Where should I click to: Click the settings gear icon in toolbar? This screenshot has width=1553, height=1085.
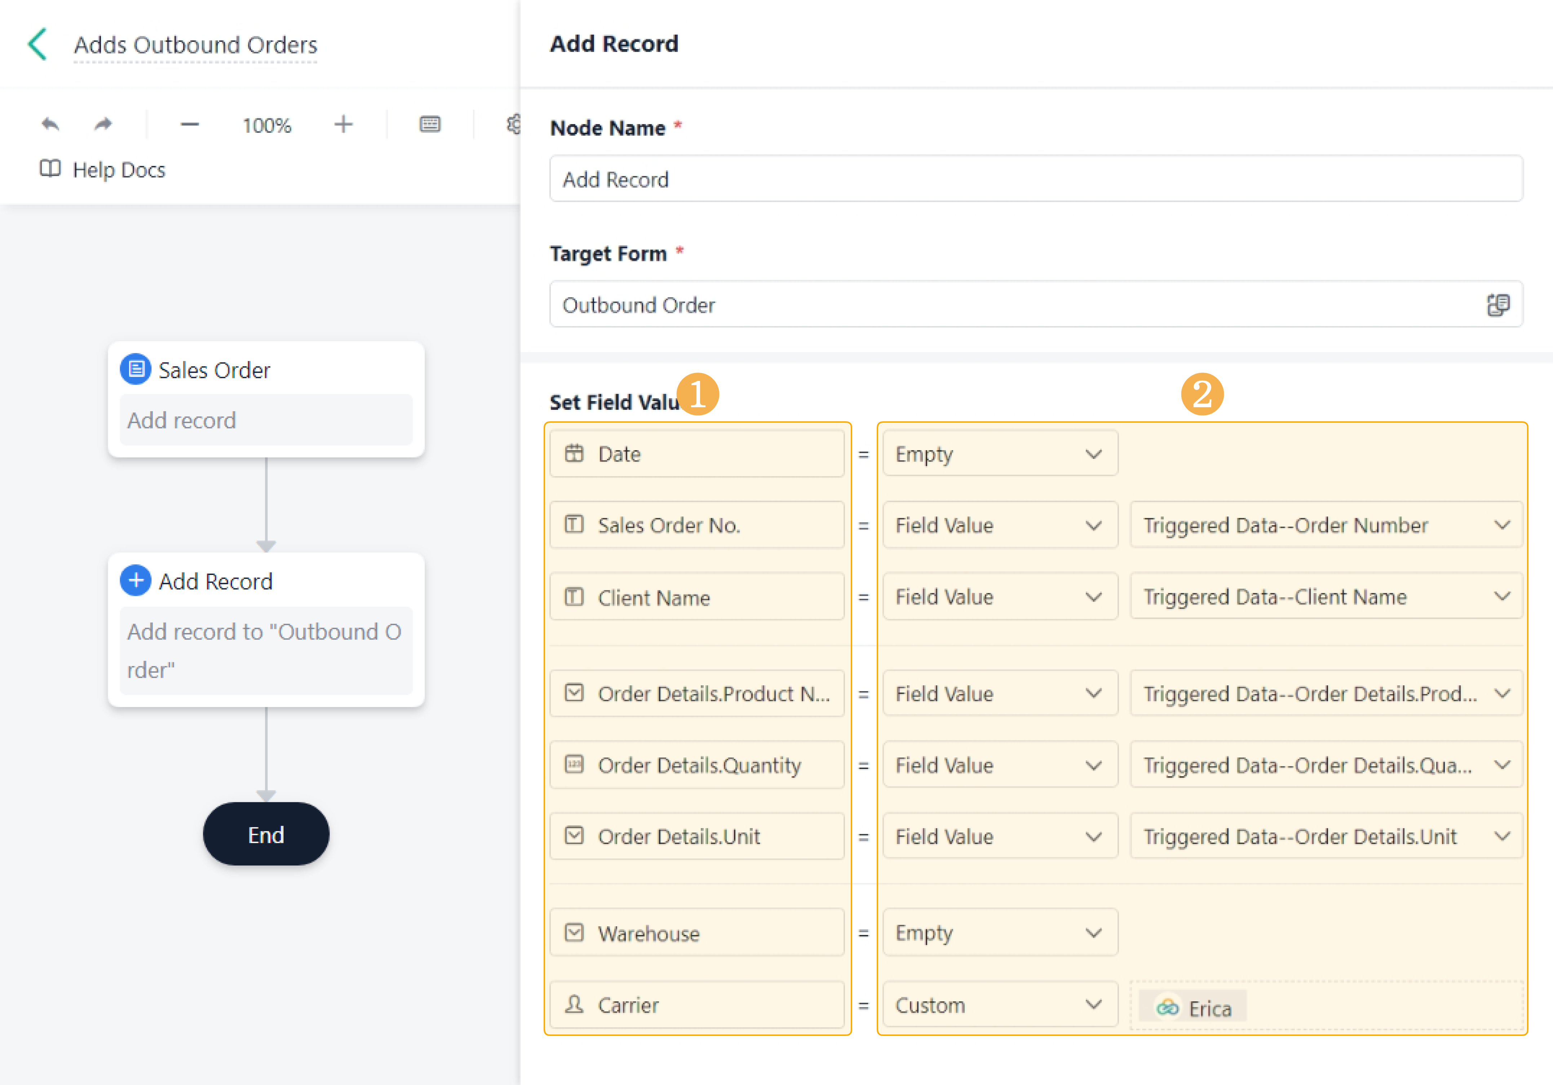coord(513,124)
